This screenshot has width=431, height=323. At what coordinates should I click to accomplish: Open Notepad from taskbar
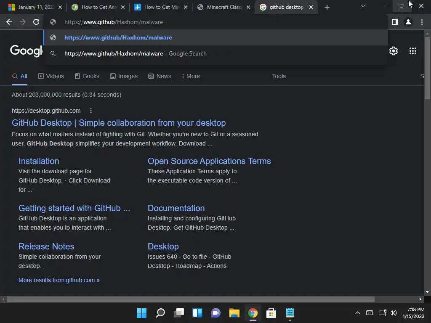[290, 313]
